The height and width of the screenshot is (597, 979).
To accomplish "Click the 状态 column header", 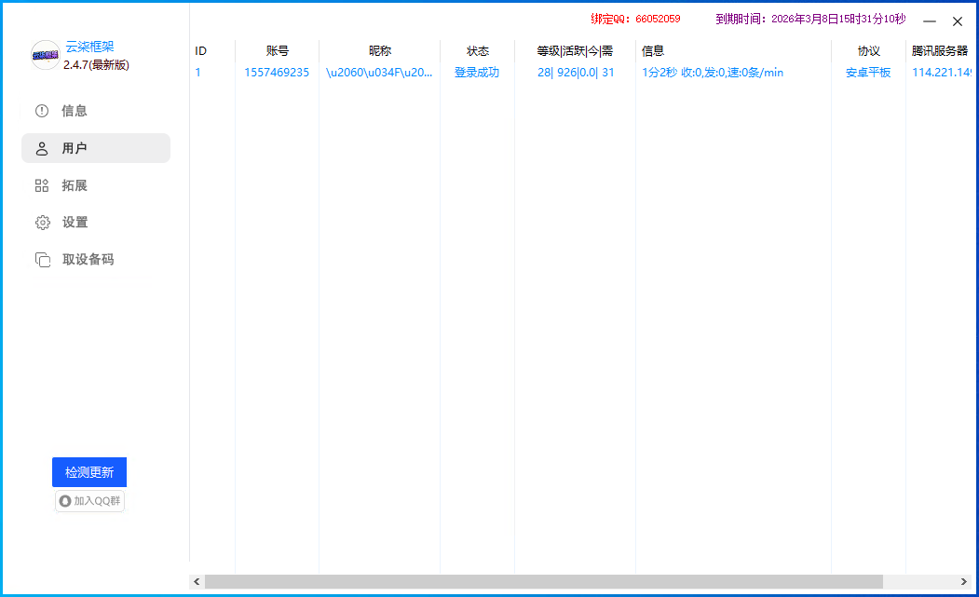I will [477, 51].
